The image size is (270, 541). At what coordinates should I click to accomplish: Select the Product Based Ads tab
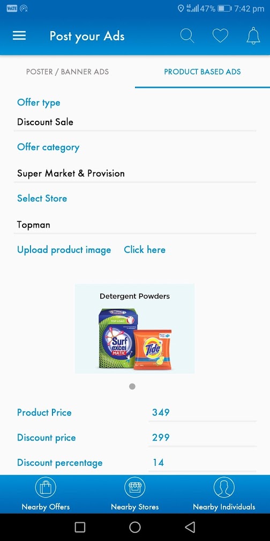(x=202, y=72)
